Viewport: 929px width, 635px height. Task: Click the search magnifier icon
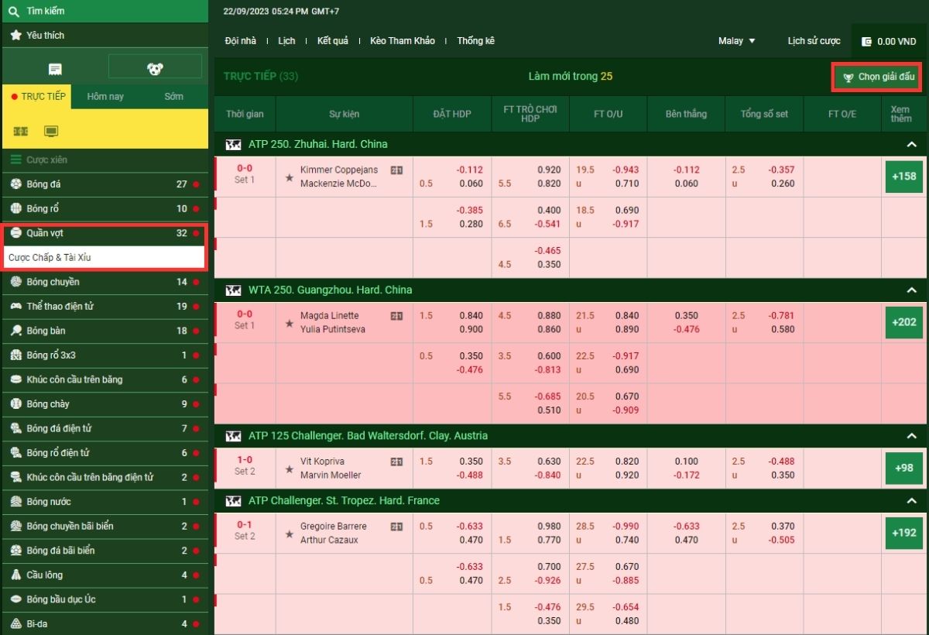click(14, 11)
